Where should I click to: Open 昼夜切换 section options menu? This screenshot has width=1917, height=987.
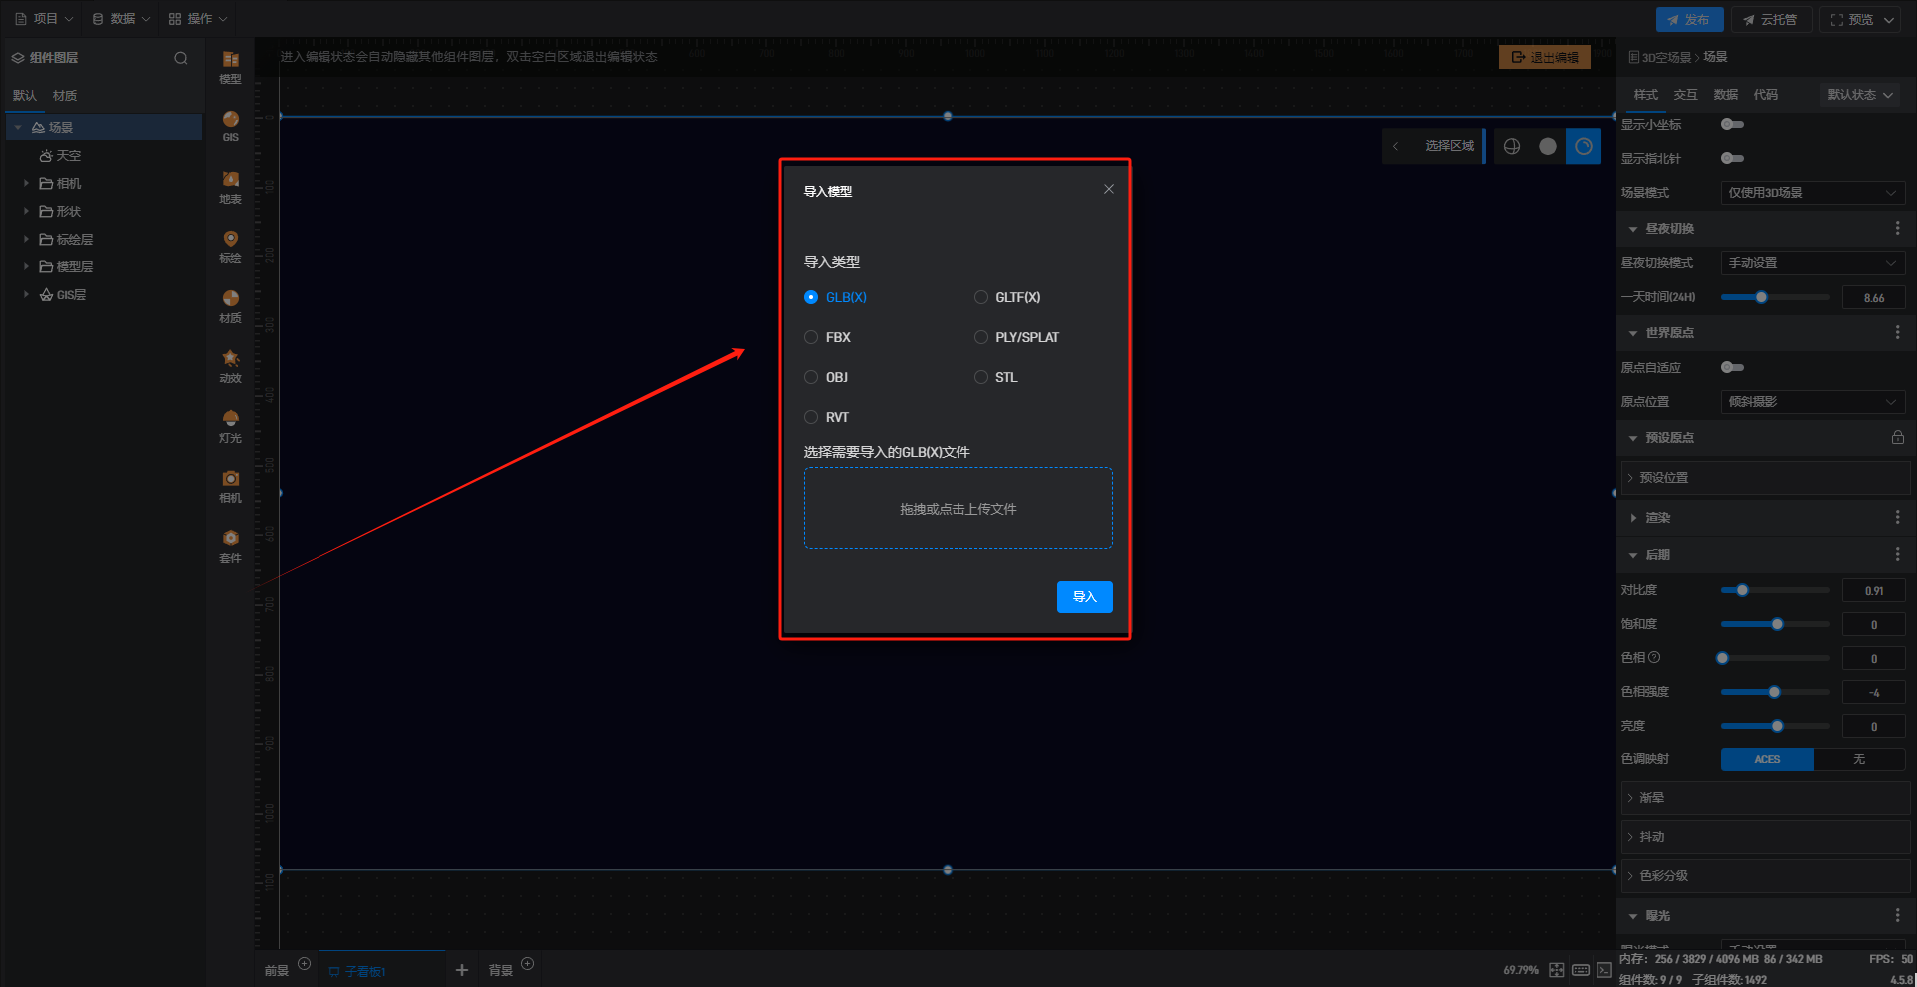point(1897,229)
